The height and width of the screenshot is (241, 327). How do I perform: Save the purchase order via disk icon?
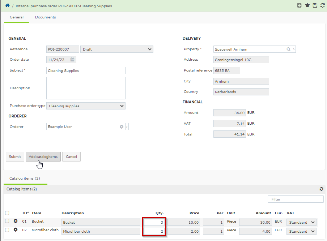tap(315, 6)
